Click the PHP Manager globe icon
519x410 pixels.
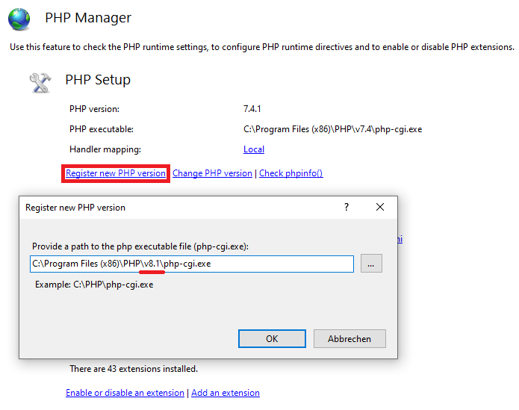coord(19,19)
